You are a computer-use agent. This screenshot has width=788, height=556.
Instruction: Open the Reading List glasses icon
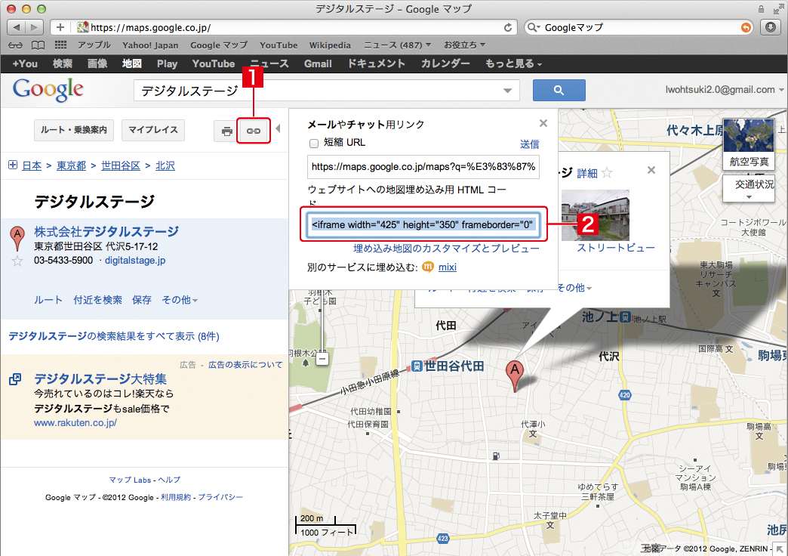(x=16, y=45)
